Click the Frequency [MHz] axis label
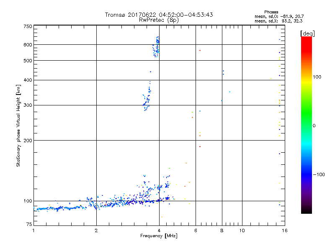Screen dimensions: 335x251 click(159, 237)
